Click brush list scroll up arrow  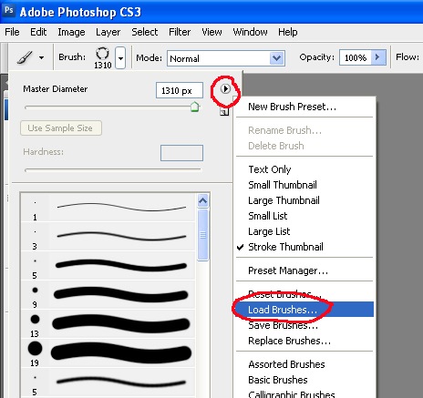tap(202, 200)
